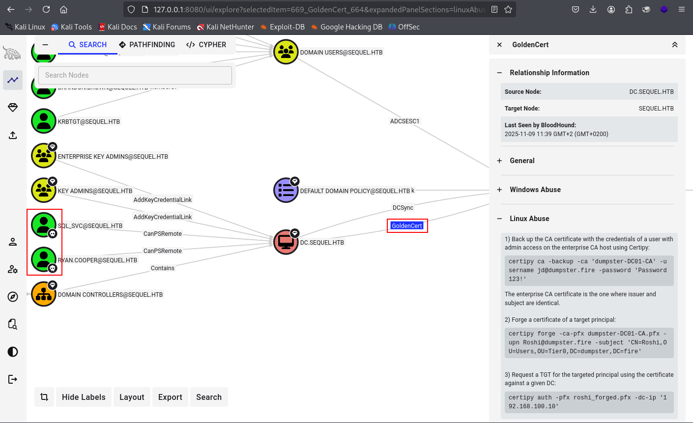The height and width of the screenshot is (423, 693).
Task: Open the Layout button menu
Action: [132, 397]
